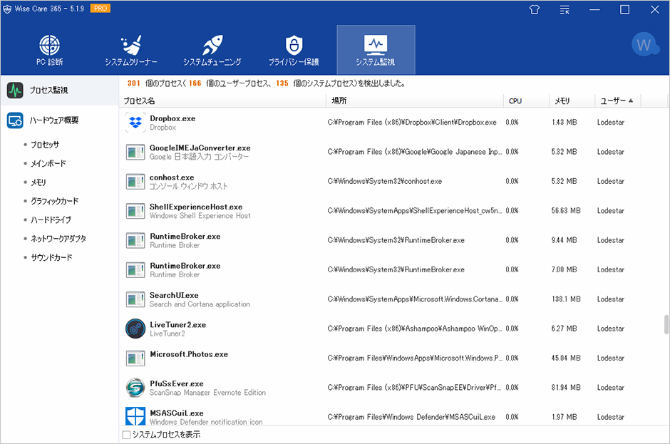Screen dimensions: 670x444
Task: Click the broom cleaner icon
Action: (x=131, y=44)
